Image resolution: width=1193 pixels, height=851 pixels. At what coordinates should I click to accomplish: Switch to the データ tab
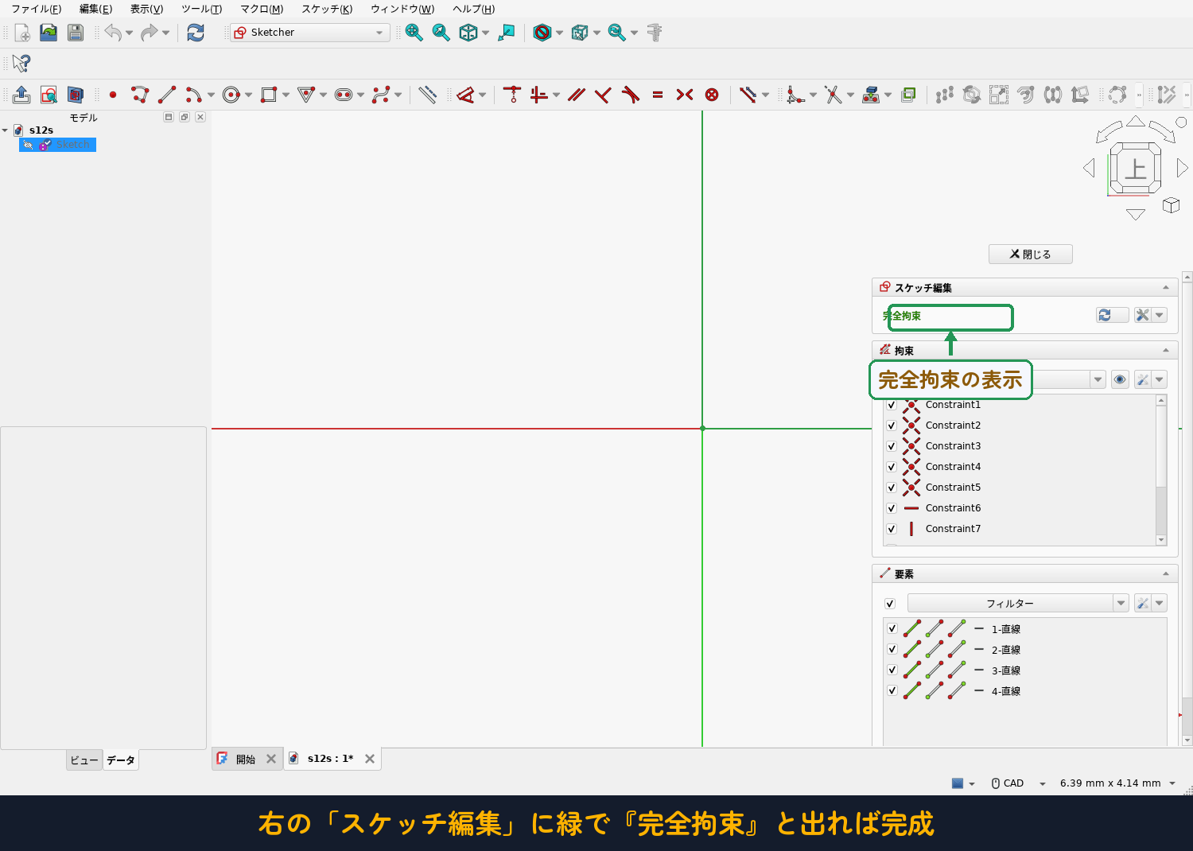coord(121,760)
